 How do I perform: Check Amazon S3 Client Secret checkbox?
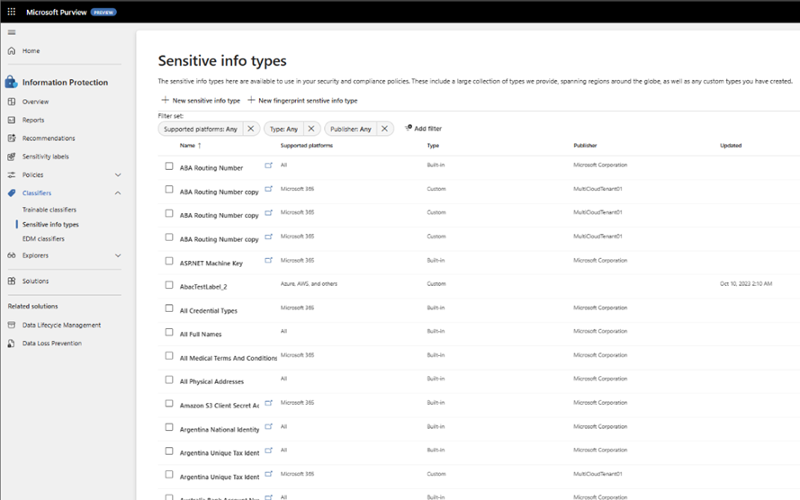click(169, 404)
